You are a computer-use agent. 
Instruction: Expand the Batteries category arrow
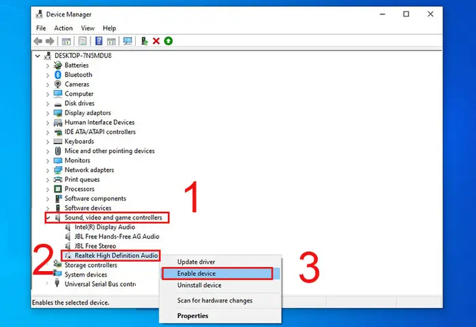[48, 65]
